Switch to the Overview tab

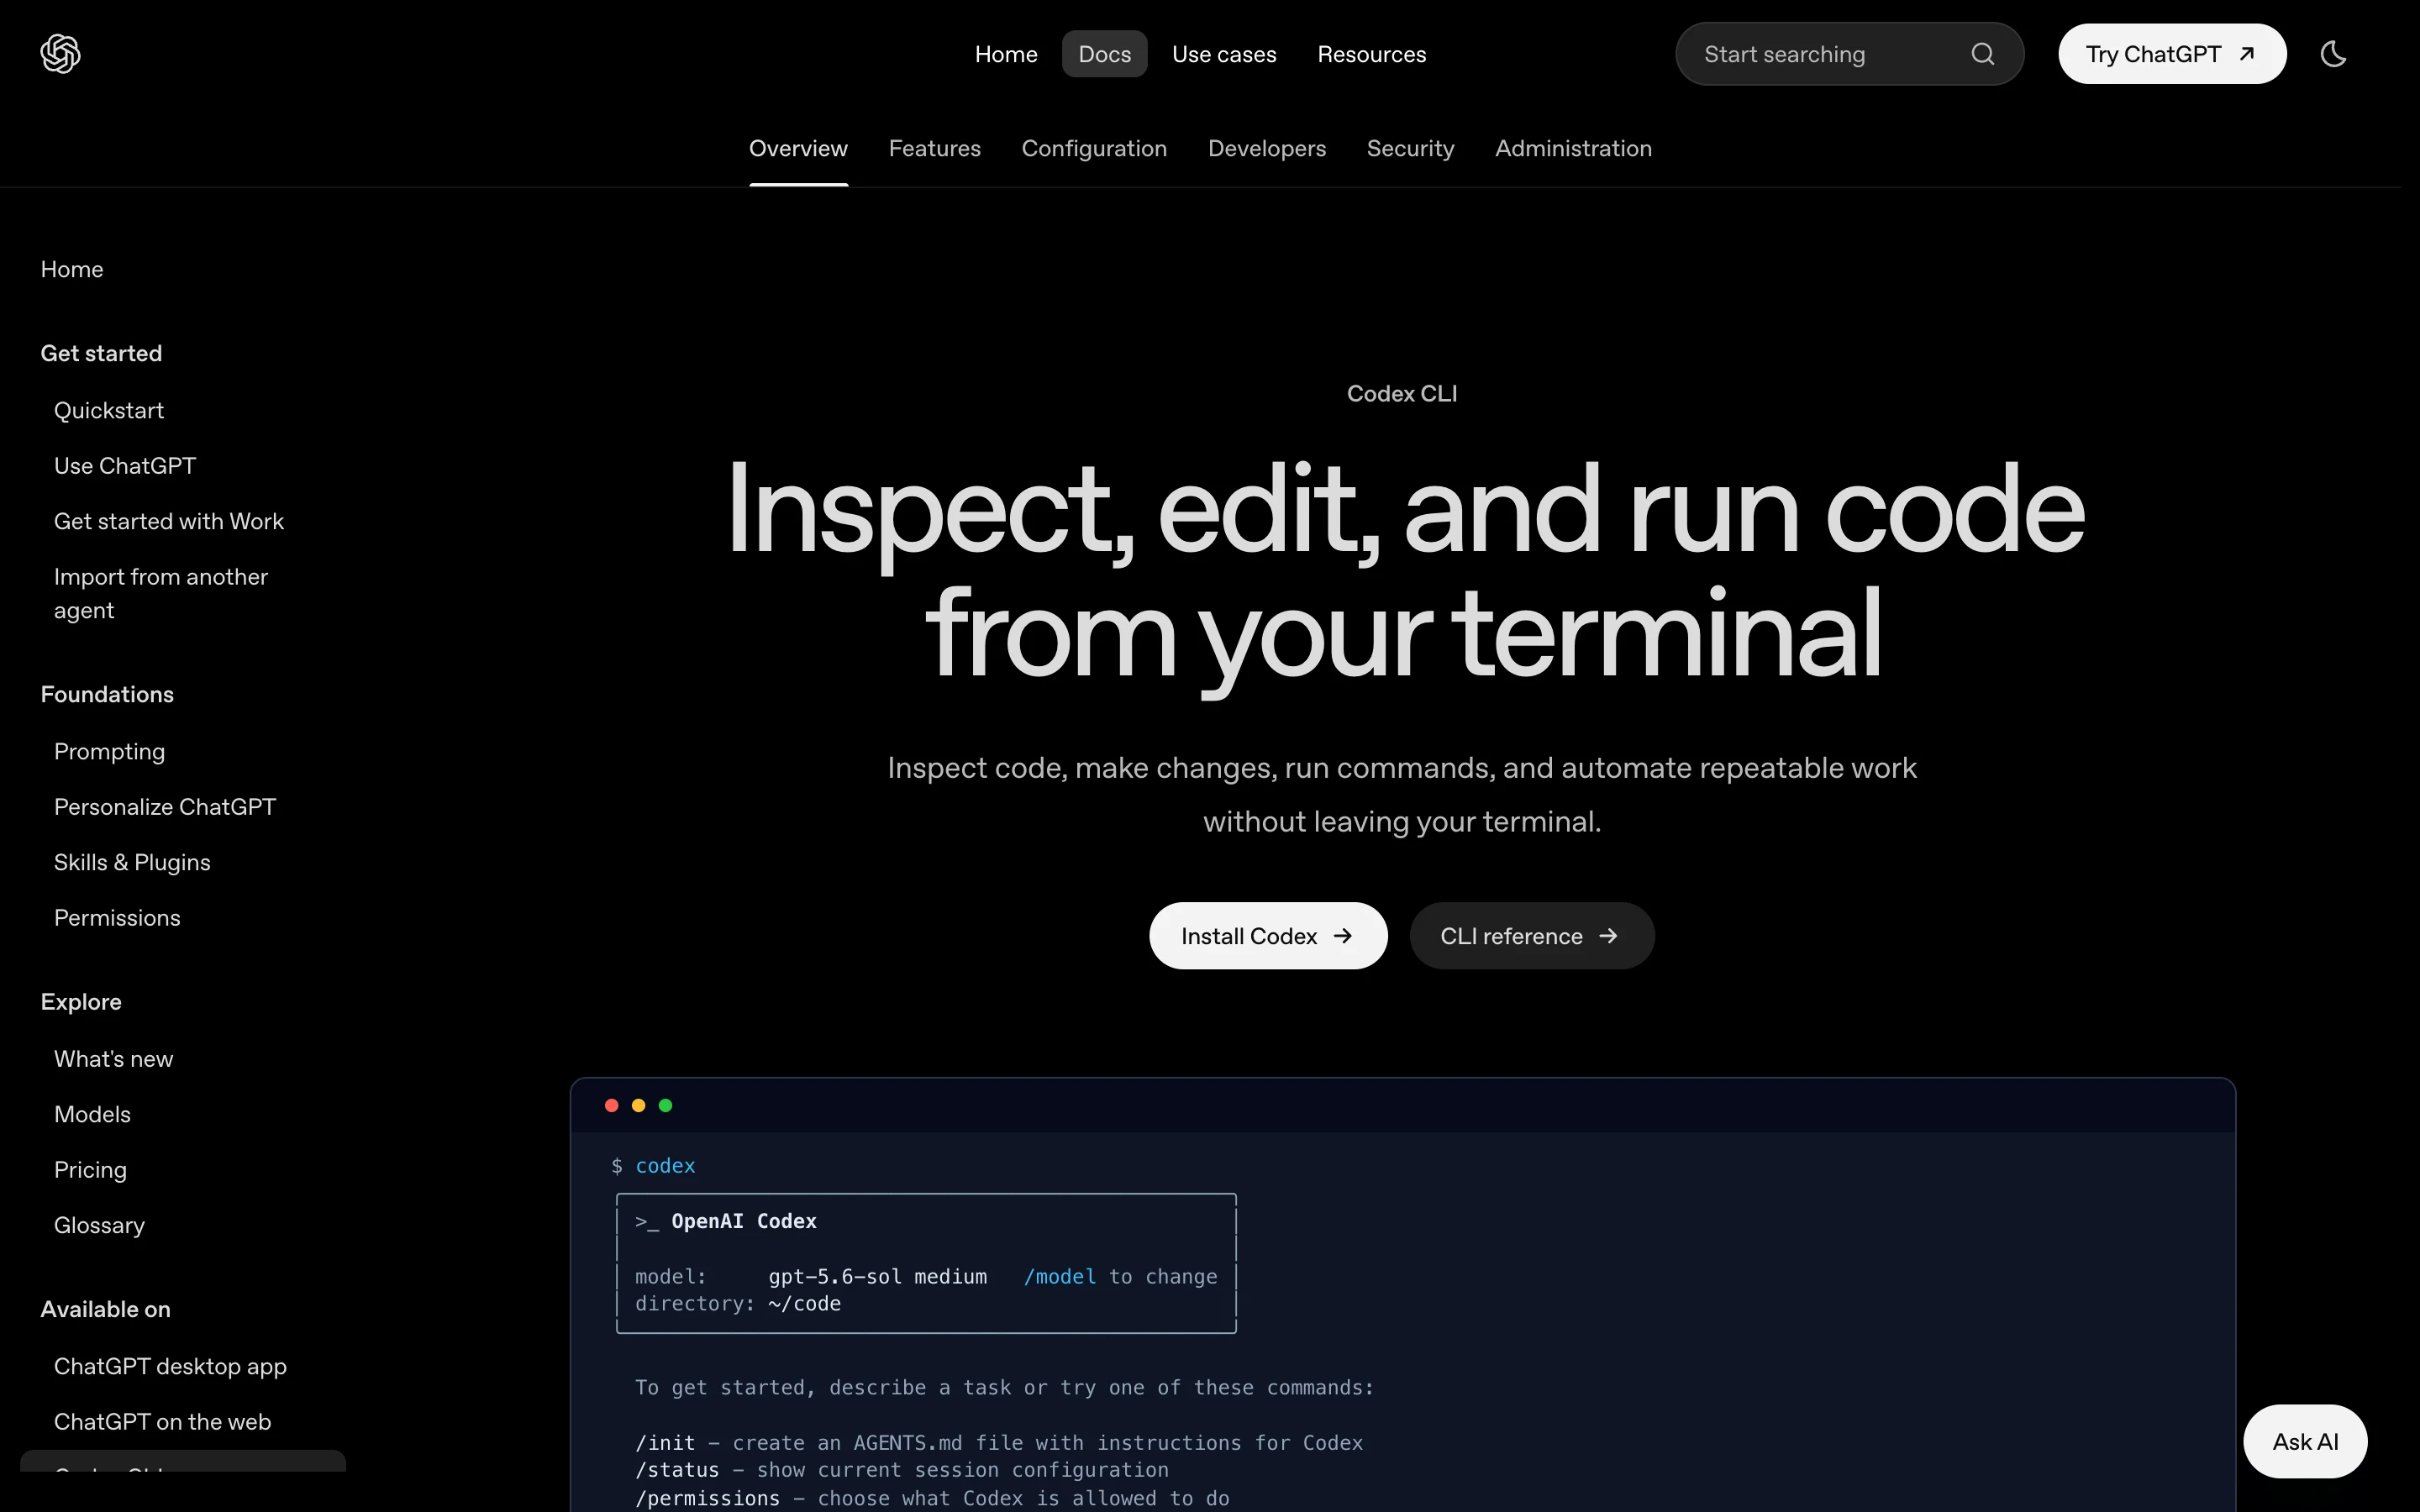pyautogui.click(x=798, y=148)
